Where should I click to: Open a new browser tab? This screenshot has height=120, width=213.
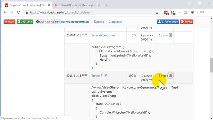106,5
